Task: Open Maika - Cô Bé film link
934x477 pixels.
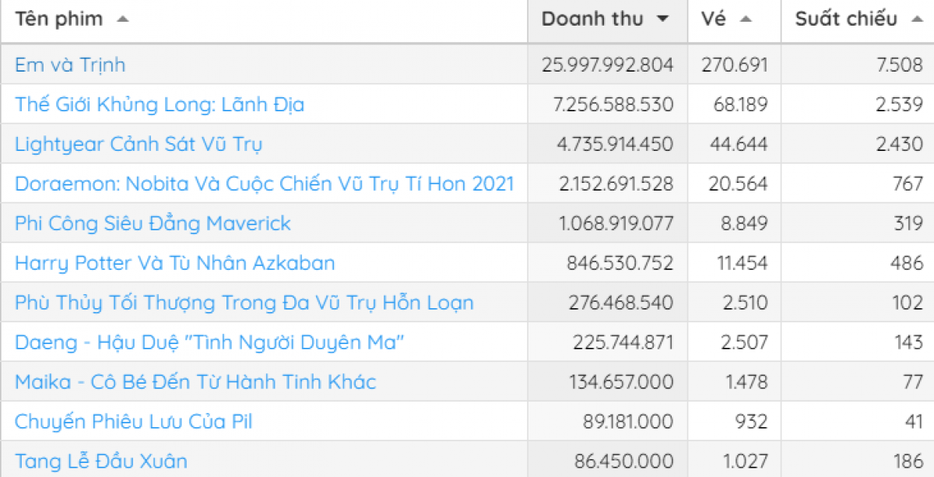Action: (195, 382)
